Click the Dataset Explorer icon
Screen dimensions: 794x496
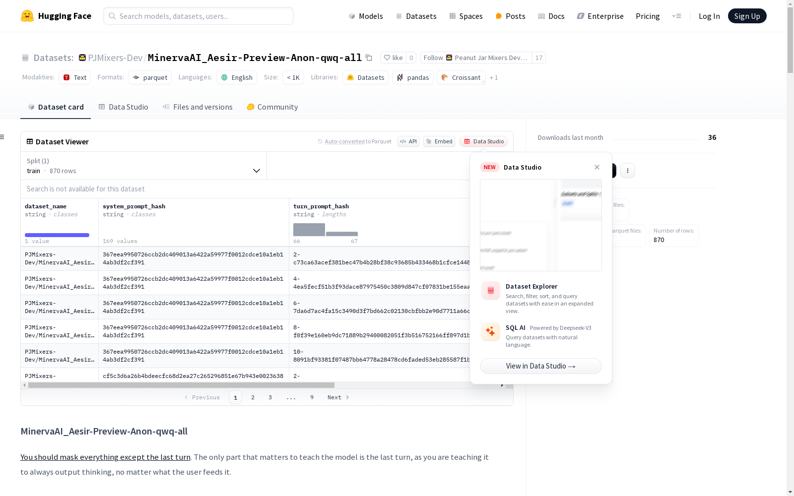pyautogui.click(x=491, y=291)
